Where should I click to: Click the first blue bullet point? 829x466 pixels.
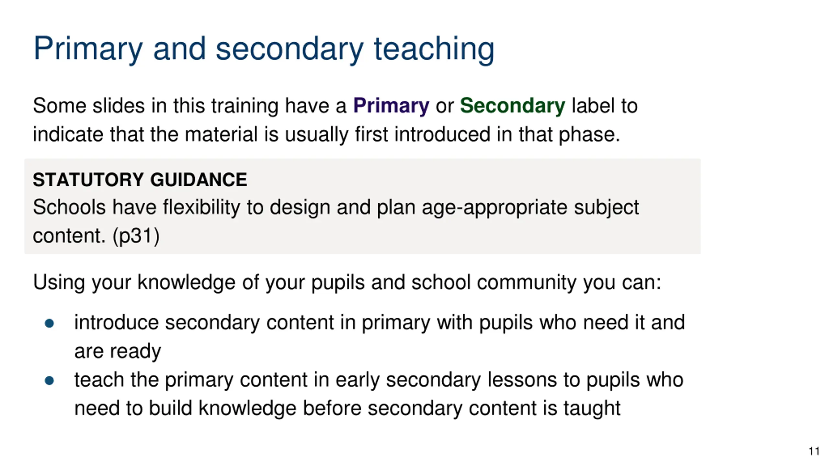(49, 323)
